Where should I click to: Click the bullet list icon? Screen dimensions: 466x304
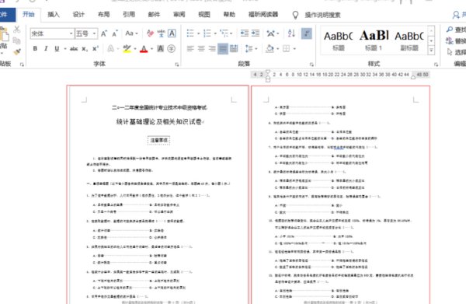pos(190,33)
